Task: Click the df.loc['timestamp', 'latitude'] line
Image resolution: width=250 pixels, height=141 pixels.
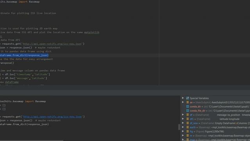Action: (25, 74)
